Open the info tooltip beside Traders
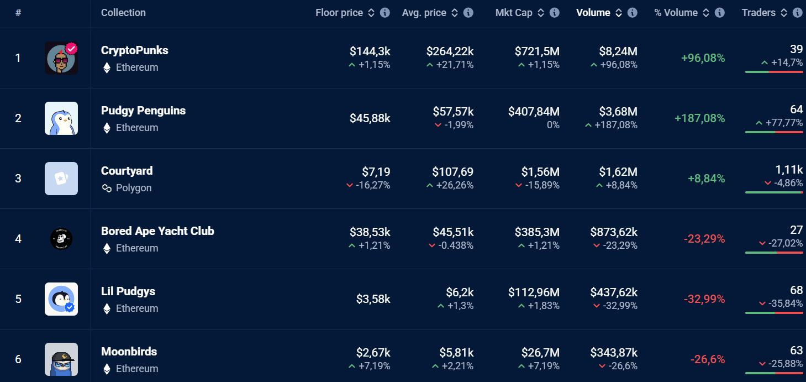The height and width of the screenshot is (382, 806). click(x=797, y=12)
